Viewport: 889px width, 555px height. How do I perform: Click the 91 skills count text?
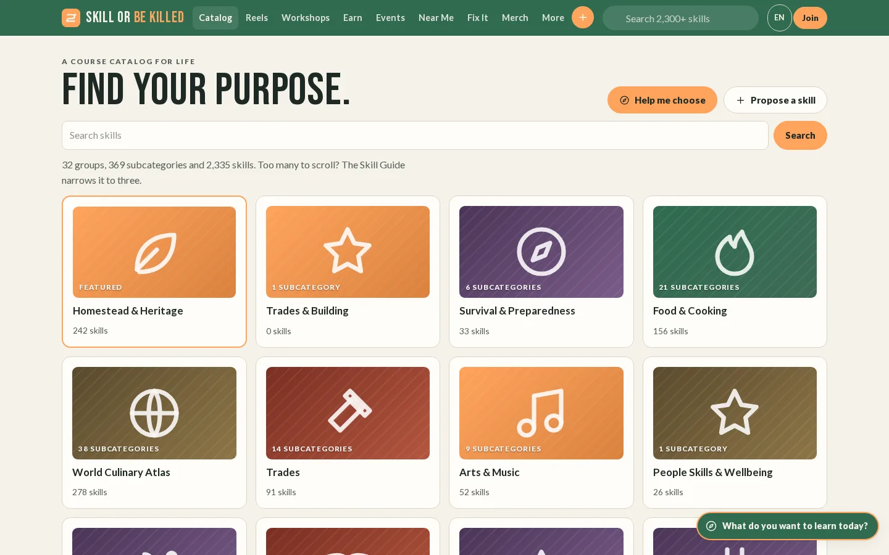click(281, 492)
